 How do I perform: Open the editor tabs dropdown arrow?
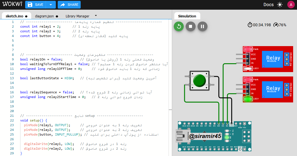[x=96, y=16]
